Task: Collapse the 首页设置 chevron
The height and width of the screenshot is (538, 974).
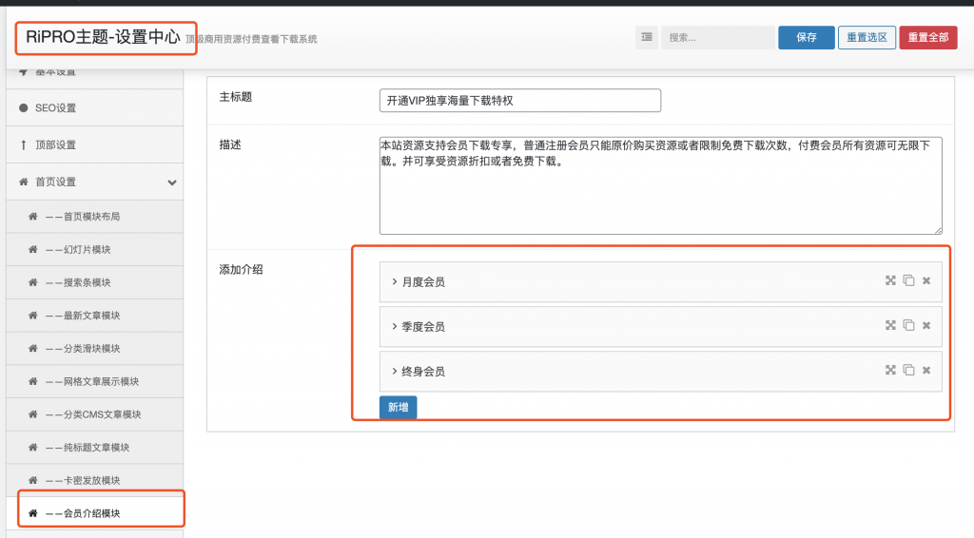Action: tap(172, 183)
